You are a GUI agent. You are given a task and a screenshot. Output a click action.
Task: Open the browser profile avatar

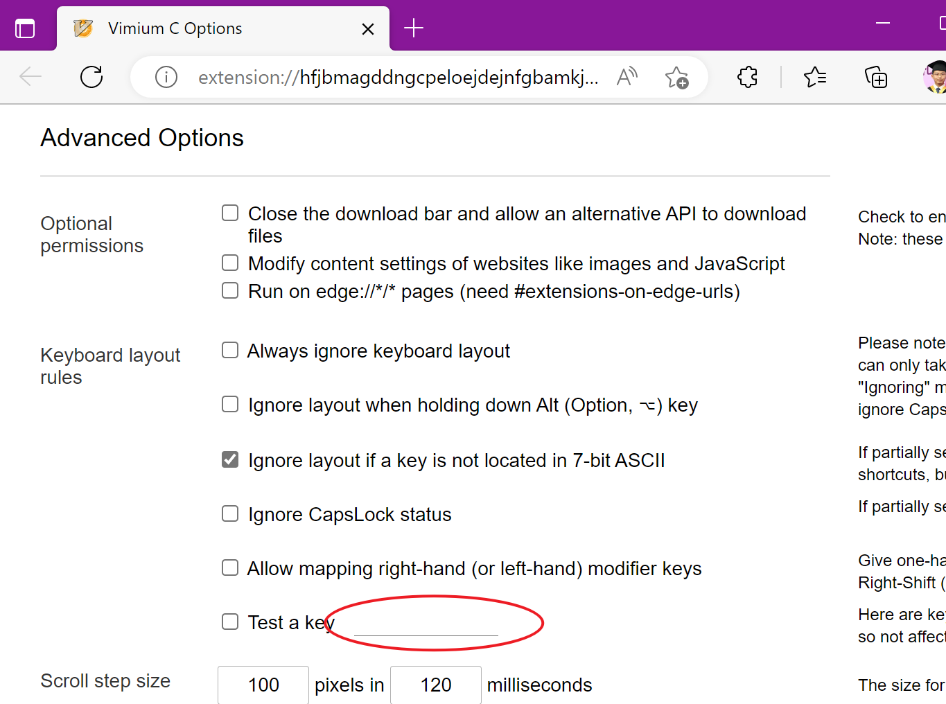(934, 77)
